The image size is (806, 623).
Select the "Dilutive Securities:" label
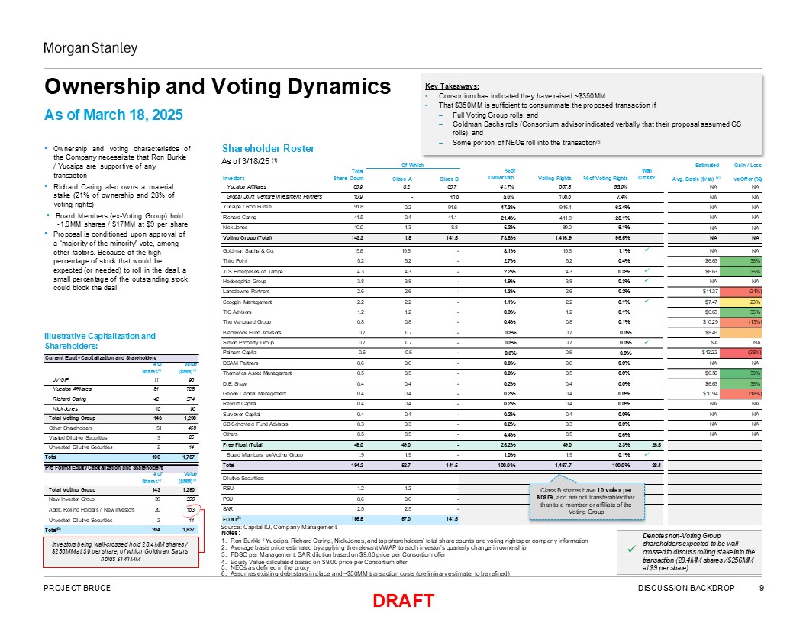pyautogui.click(x=243, y=479)
